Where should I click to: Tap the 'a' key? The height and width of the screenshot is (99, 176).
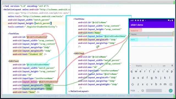coord(134,78)
